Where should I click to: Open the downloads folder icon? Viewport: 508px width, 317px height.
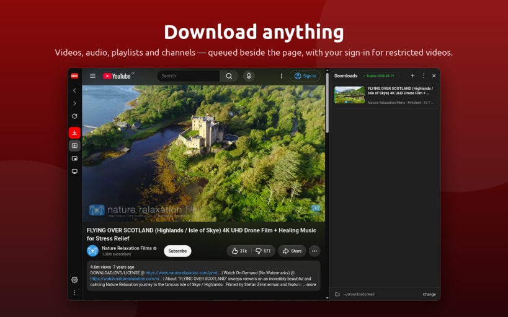coord(337,294)
